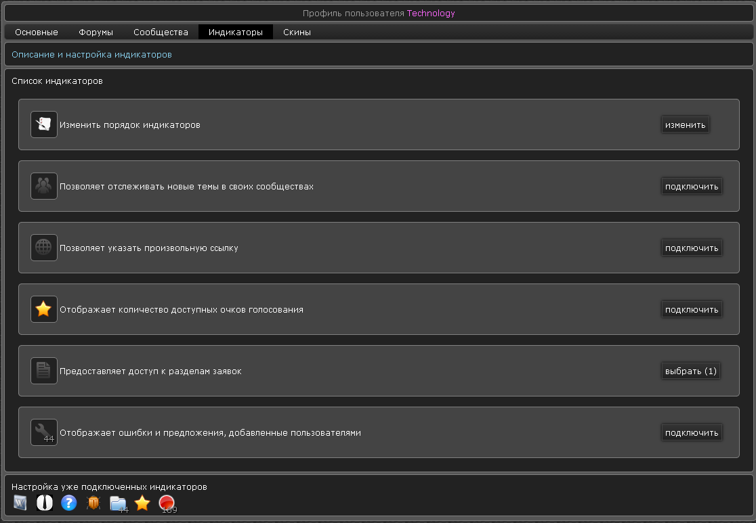Click the document requests indicator icon
Screen dimensions: 756x523
coord(44,371)
